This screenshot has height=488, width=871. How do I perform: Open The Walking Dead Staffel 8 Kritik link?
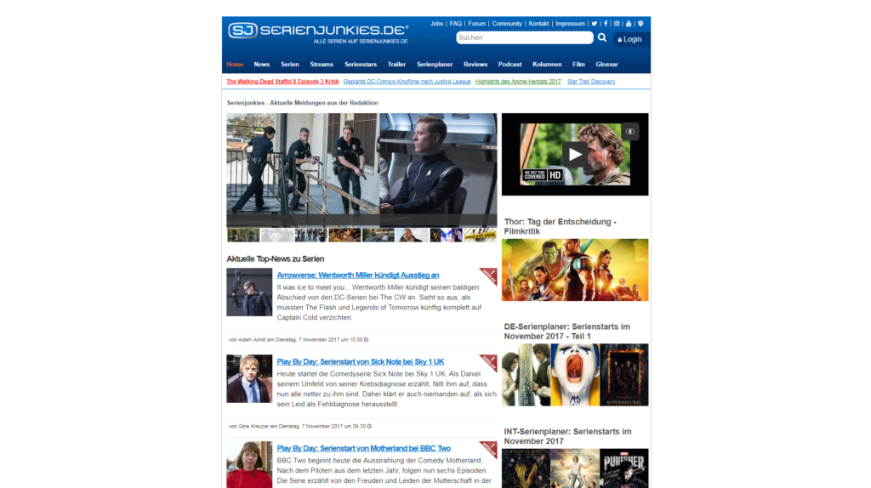[x=282, y=82]
